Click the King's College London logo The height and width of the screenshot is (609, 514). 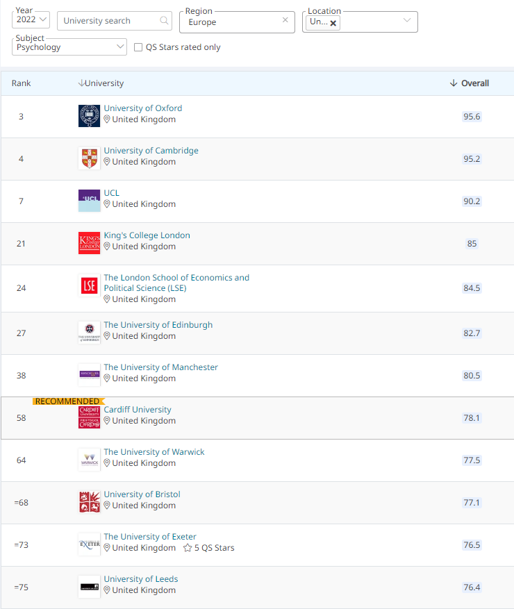(90, 243)
